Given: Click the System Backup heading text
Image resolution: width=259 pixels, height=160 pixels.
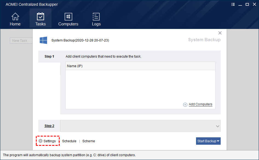Looking at the screenshot, I should 204,40.
